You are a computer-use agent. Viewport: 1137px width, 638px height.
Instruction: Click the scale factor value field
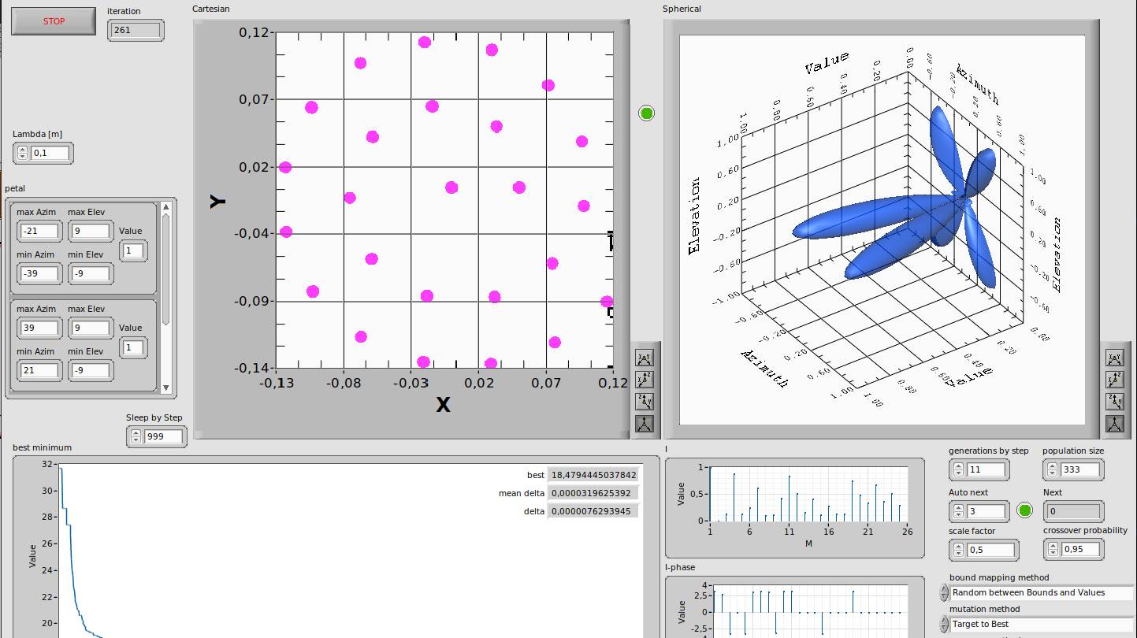pyautogui.click(x=990, y=549)
